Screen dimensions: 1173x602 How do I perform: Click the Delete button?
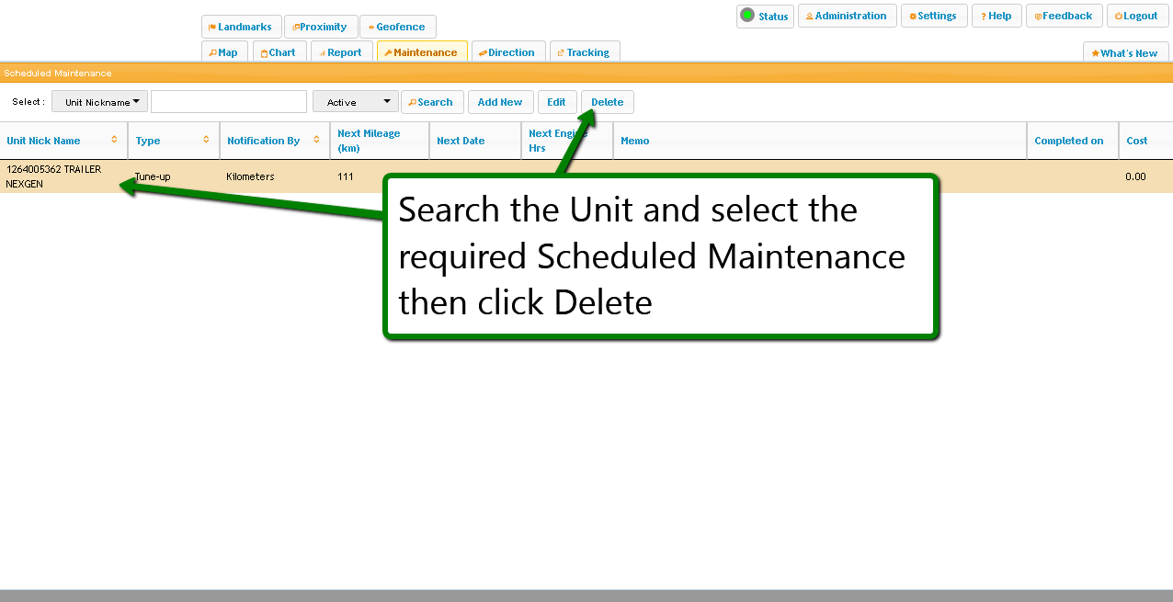pyautogui.click(x=607, y=102)
